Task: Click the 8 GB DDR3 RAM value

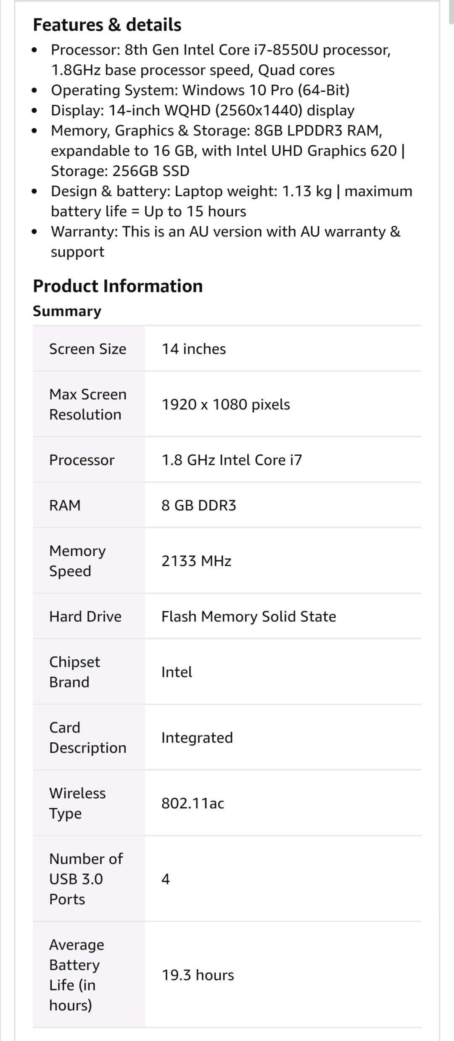Action: point(199,505)
